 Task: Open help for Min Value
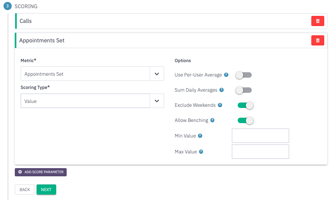[x=200, y=136]
